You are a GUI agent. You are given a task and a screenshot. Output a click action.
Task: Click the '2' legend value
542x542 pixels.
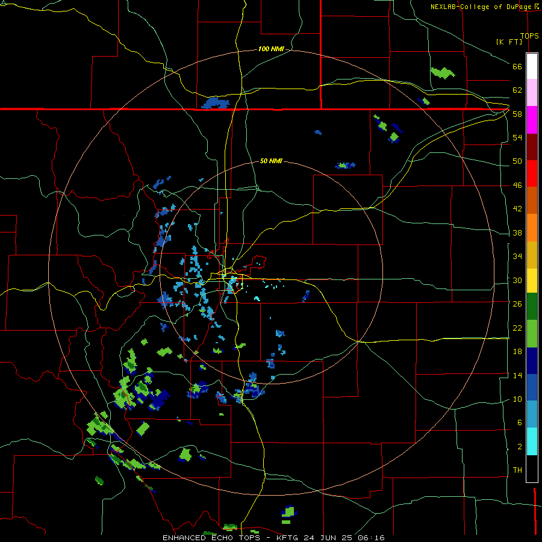(x=520, y=447)
